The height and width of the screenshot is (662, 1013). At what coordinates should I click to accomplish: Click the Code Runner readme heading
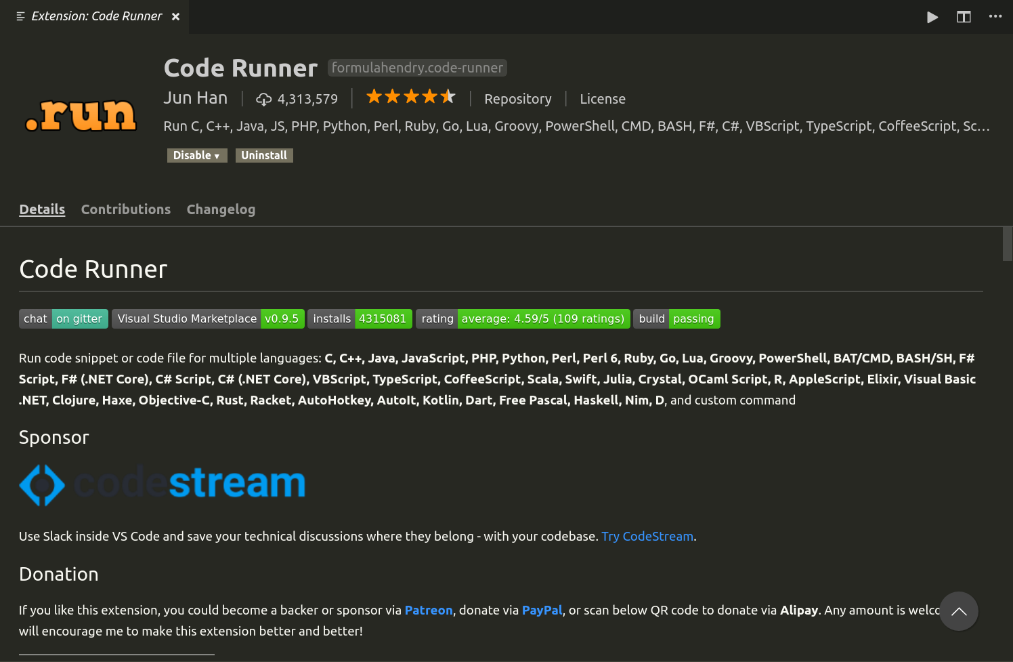[x=93, y=269]
